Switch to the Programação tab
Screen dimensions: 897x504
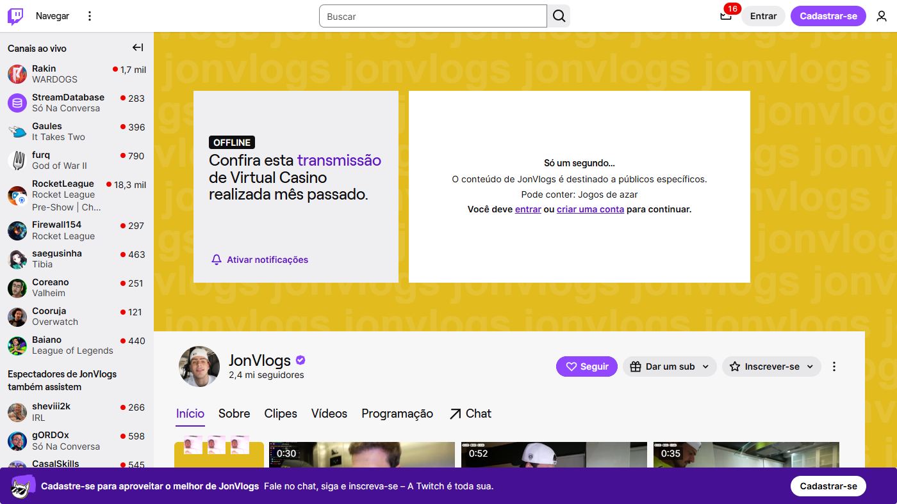tap(397, 414)
